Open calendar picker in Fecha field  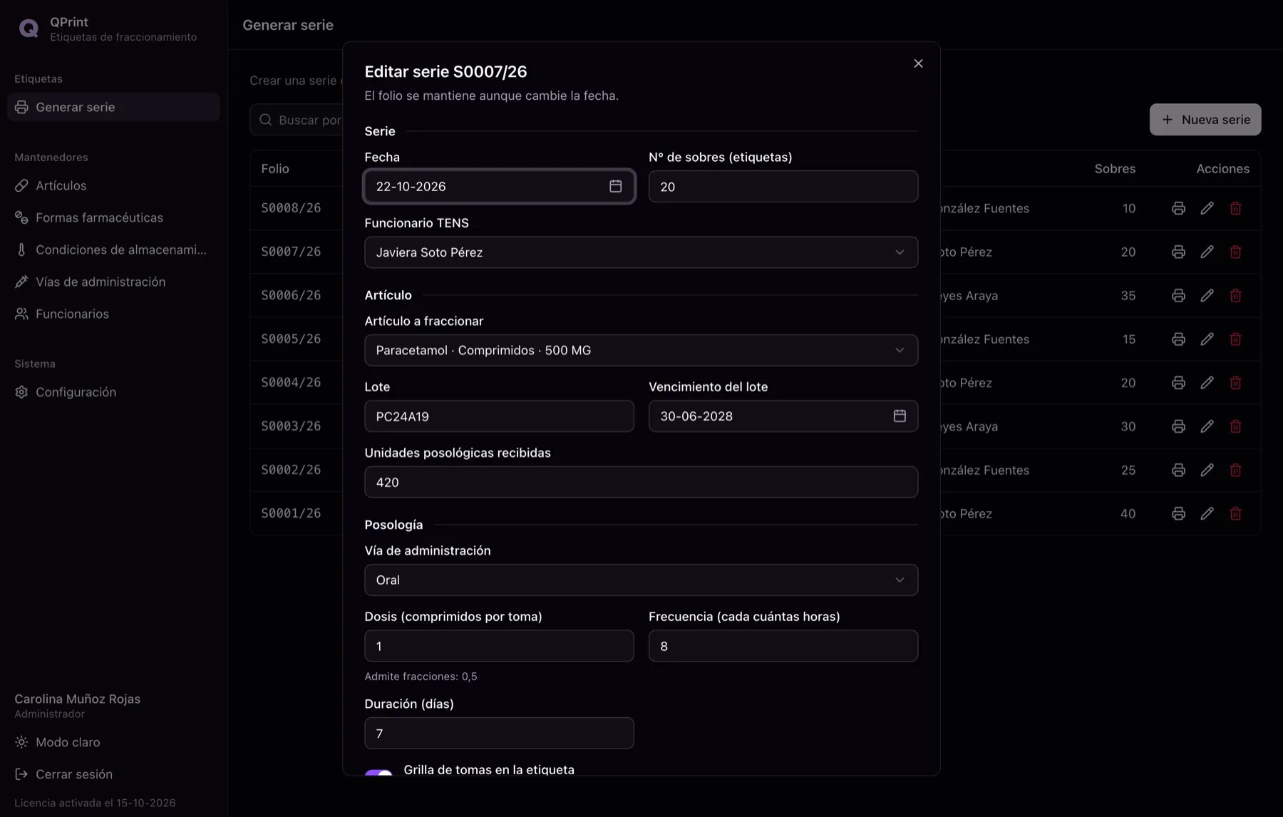pos(615,186)
